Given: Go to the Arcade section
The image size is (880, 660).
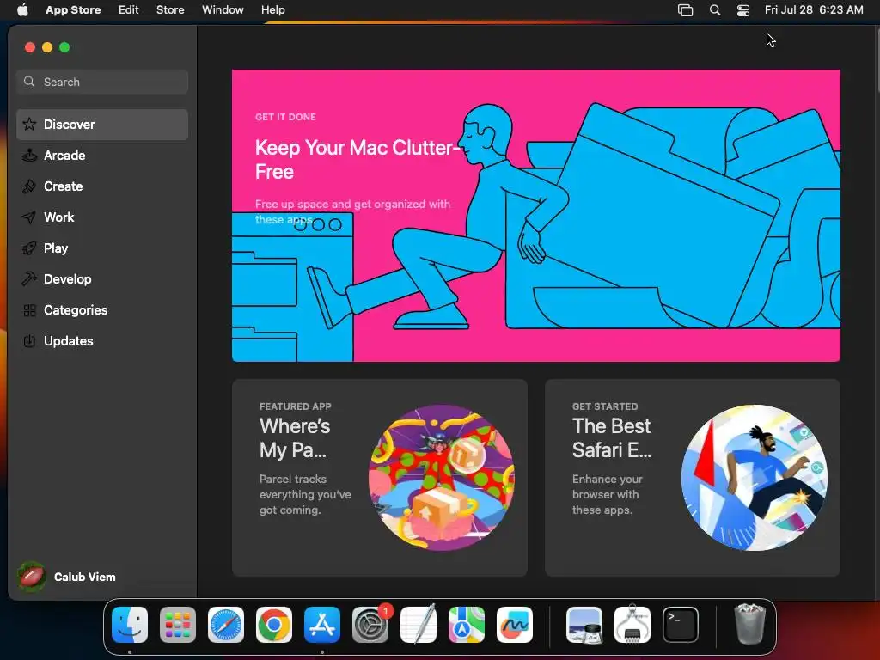Looking at the screenshot, I should click(102, 155).
